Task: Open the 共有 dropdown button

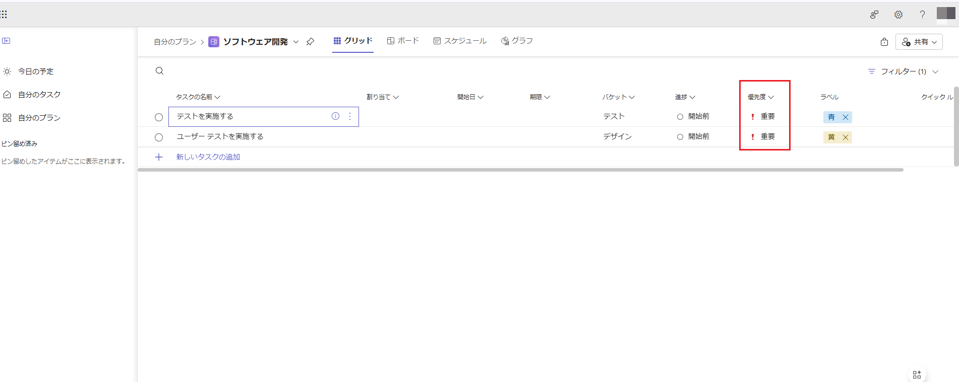Action: point(919,42)
